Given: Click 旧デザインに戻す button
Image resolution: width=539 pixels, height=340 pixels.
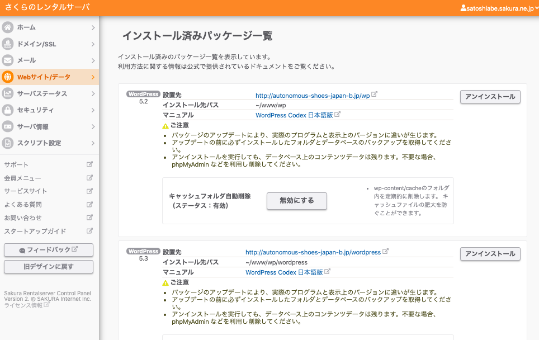Looking at the screenshot, I should click(49, 267).
